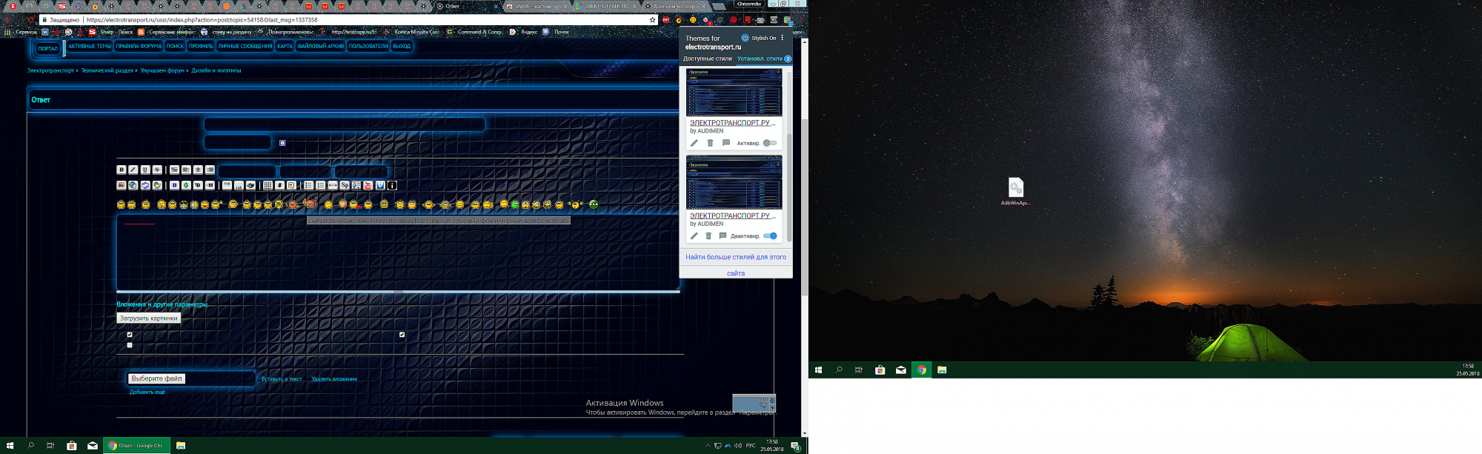Image resolution: width=1482 pixels, height=454 pixels.
Task: Open feedback for style labeled Активир.
Action: tap(726, 143)
